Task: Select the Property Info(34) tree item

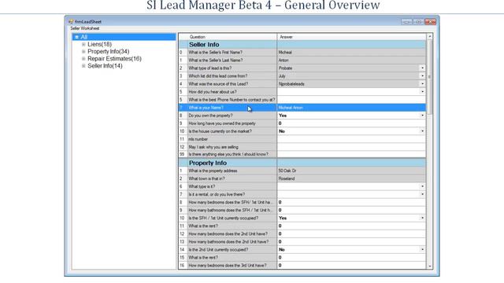Action: pyautogui.click(x=109, y=51)
